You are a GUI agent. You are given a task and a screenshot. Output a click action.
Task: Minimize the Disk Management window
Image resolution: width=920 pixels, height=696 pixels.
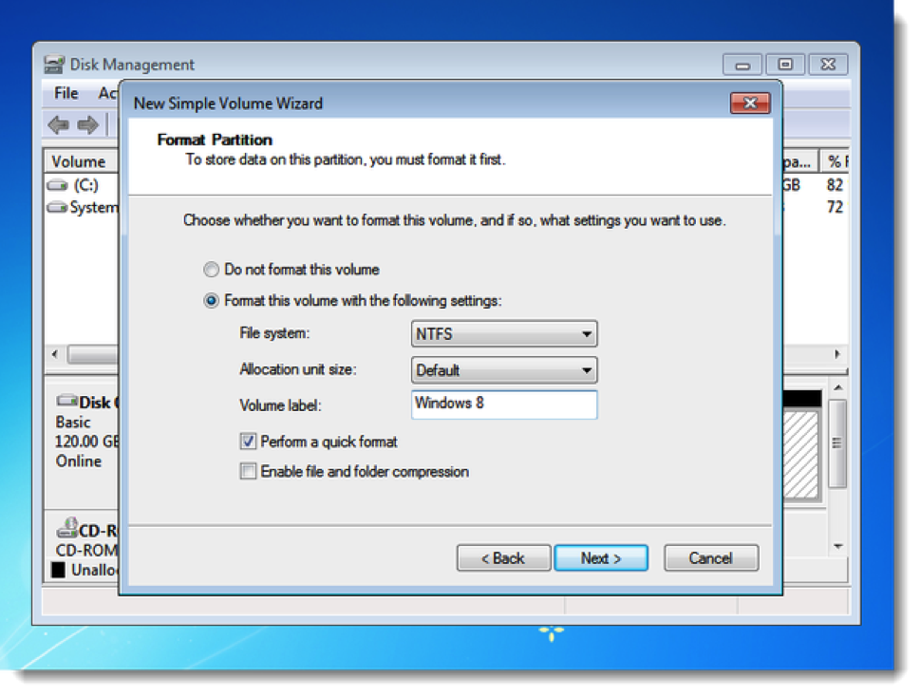[742, 65]
